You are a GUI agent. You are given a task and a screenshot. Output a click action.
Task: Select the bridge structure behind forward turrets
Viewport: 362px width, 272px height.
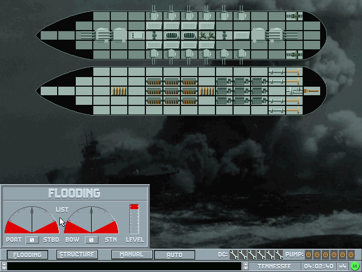point(137,35)
